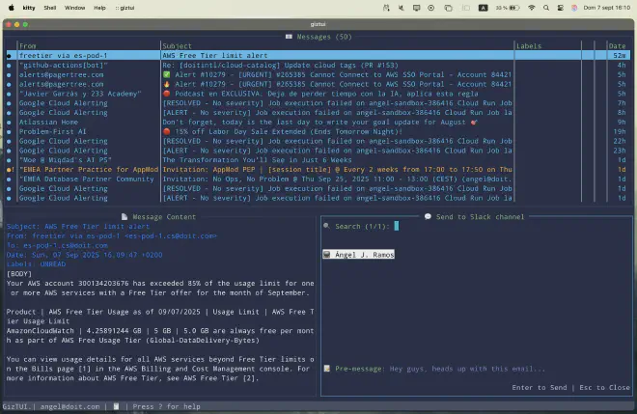Screen dimensions: 637x414
Task: Select the Moe @ Miqdad's AI PS message
Action: coord(318,160)
